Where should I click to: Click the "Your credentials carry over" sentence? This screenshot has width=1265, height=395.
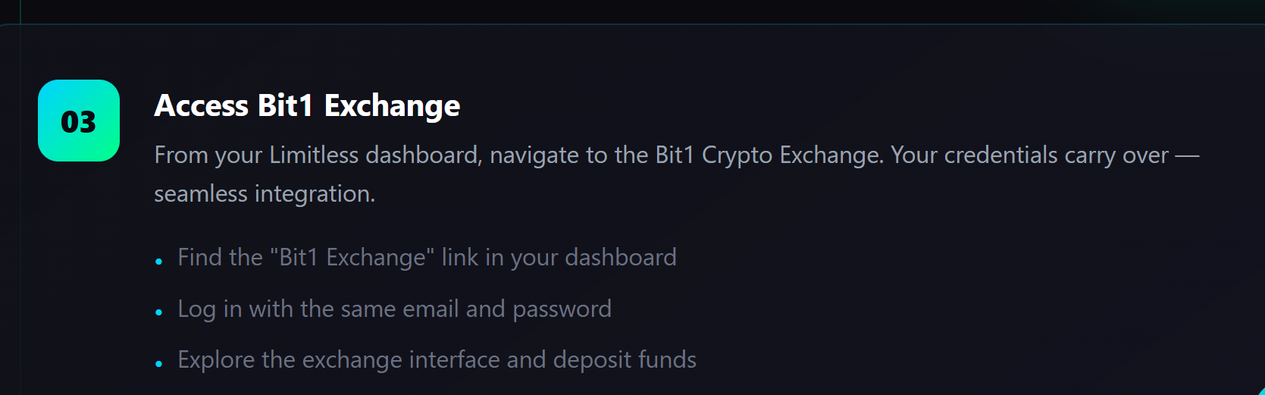pyautogui.click(x=1029, y=155)
